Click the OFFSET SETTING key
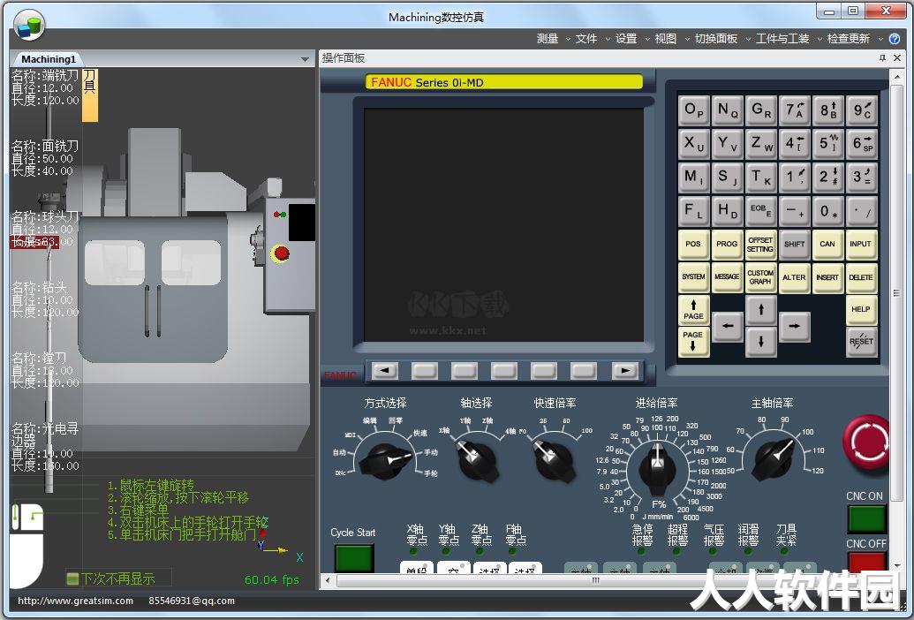 [x=760, y=244]
